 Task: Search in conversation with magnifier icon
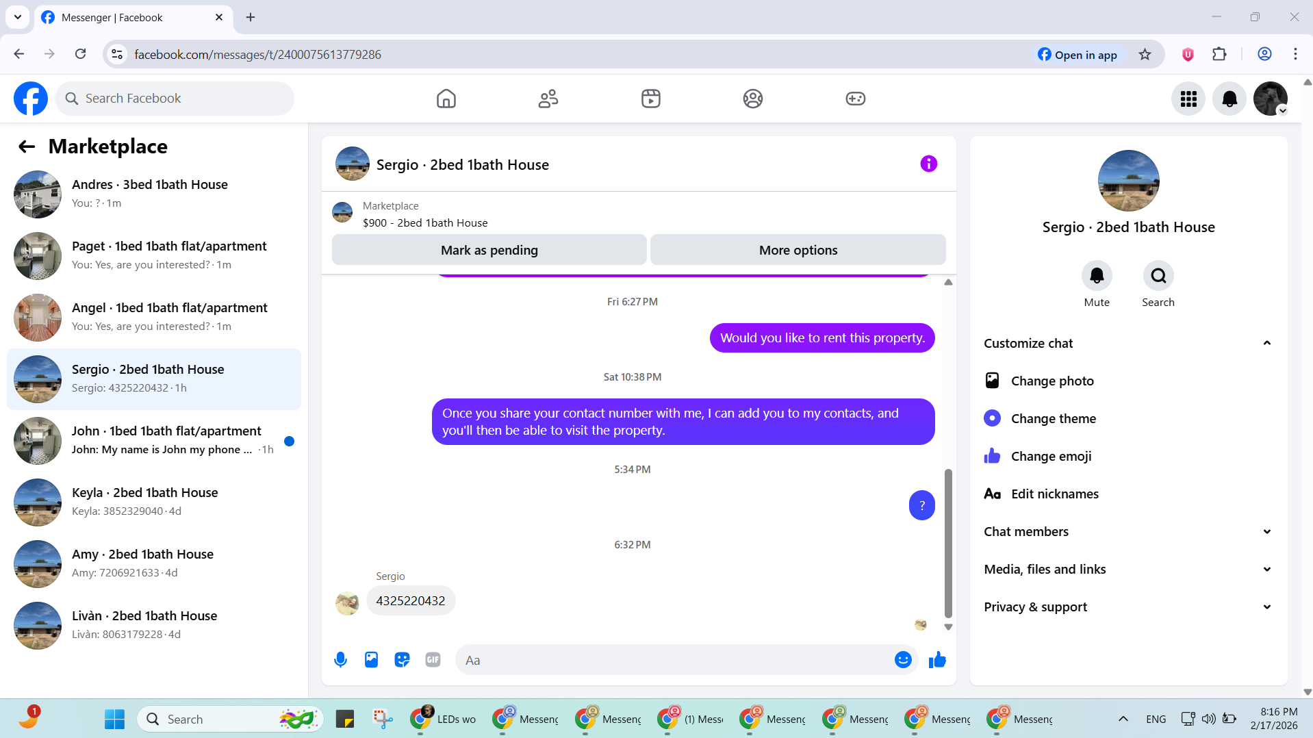[x=1158, y=276]
